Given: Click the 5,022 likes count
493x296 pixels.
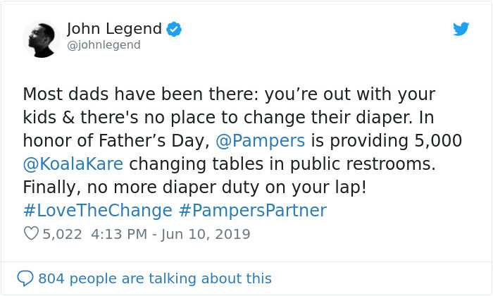Looking at the screenshot, I should point(63,233).
